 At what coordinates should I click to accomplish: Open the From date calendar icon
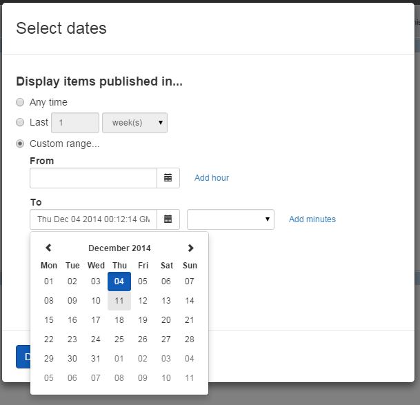pyautogui.click(x=168, y=178)
